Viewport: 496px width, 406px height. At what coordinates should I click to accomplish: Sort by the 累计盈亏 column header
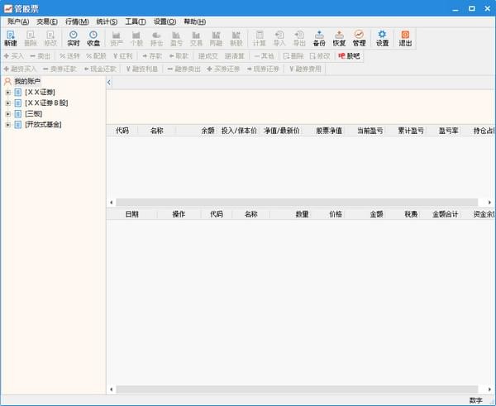click(x=411, y=131)
